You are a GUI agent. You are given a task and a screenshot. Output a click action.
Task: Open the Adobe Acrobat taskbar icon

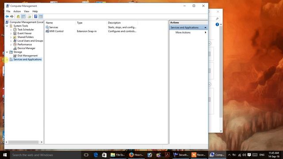(167, 155)
